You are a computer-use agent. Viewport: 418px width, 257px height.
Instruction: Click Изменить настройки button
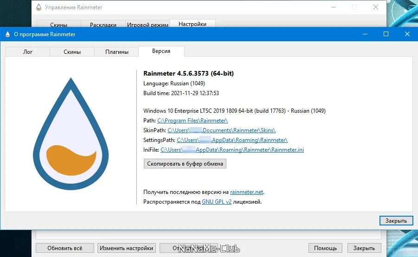point(126,248)
